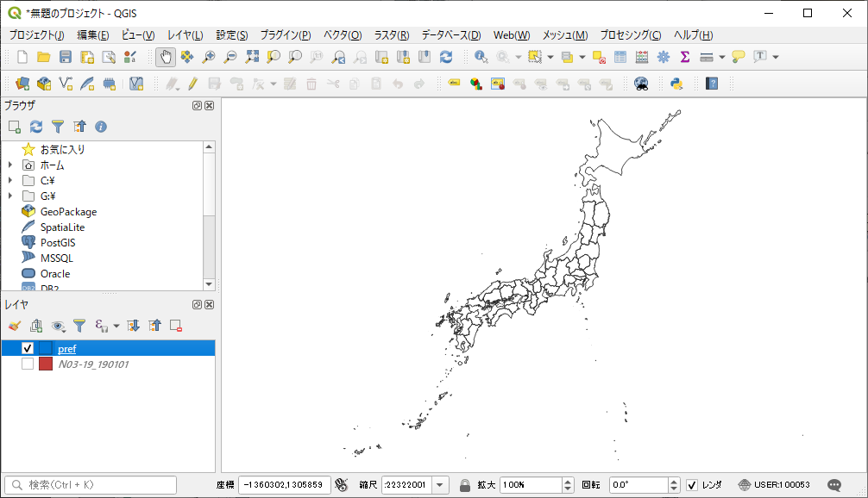868x498 pixels.
Task: Click the layer filter funnel icon
Action: click(79, 326)
